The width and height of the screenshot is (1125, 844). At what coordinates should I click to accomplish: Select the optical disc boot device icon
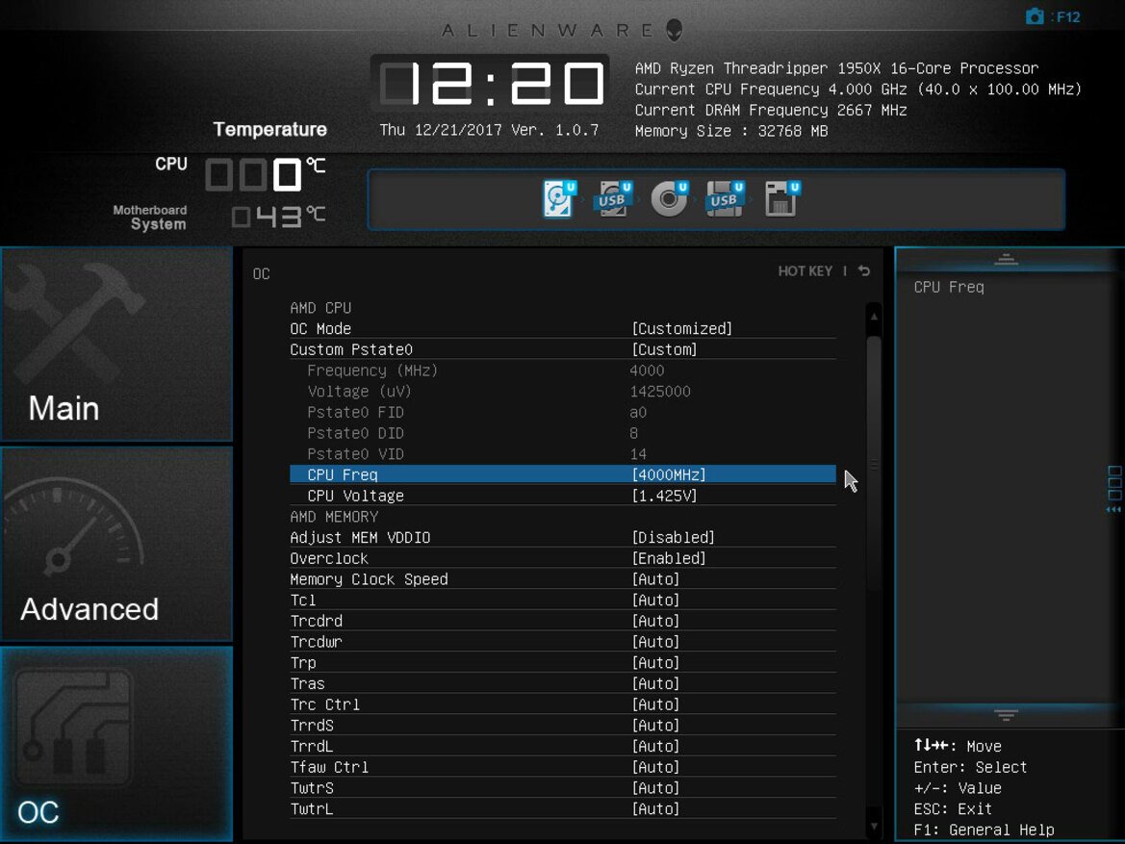click(x=670, y=198)
